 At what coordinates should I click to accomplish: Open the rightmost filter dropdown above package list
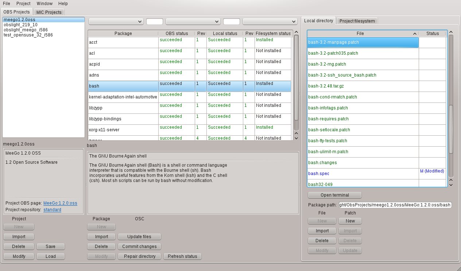coord(270,21)
